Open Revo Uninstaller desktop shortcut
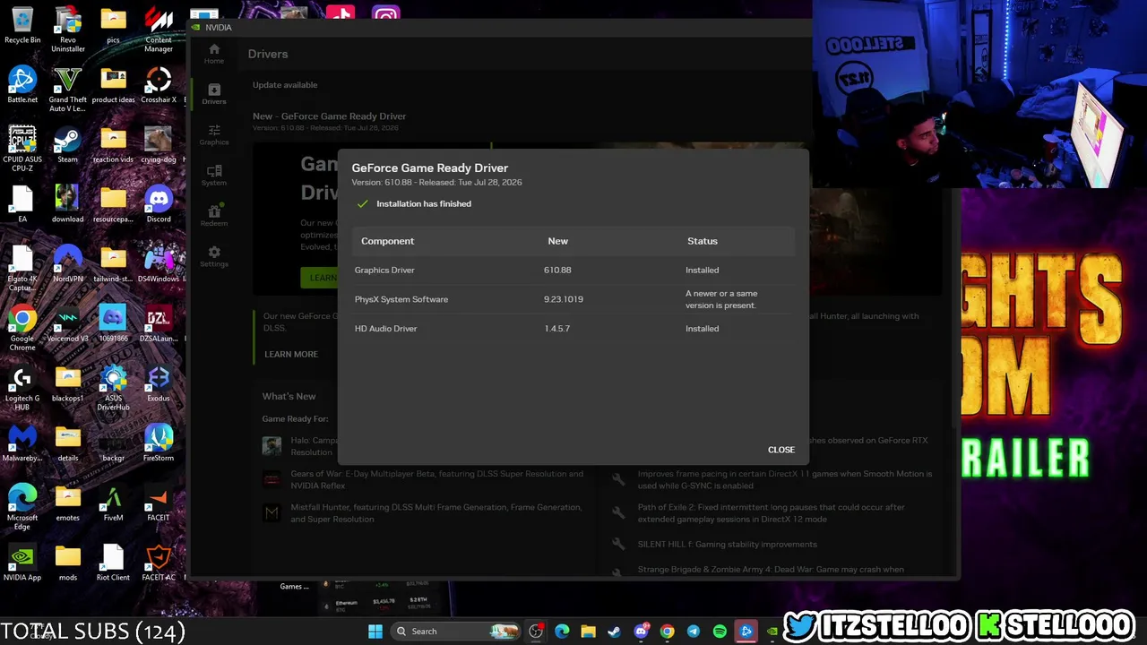1147x645 pixels. pyautogui.click(x=68, y=30)
